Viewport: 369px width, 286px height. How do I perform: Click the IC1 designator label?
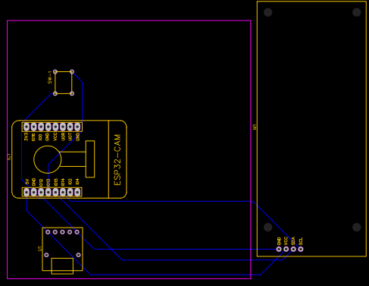point(9,157)
